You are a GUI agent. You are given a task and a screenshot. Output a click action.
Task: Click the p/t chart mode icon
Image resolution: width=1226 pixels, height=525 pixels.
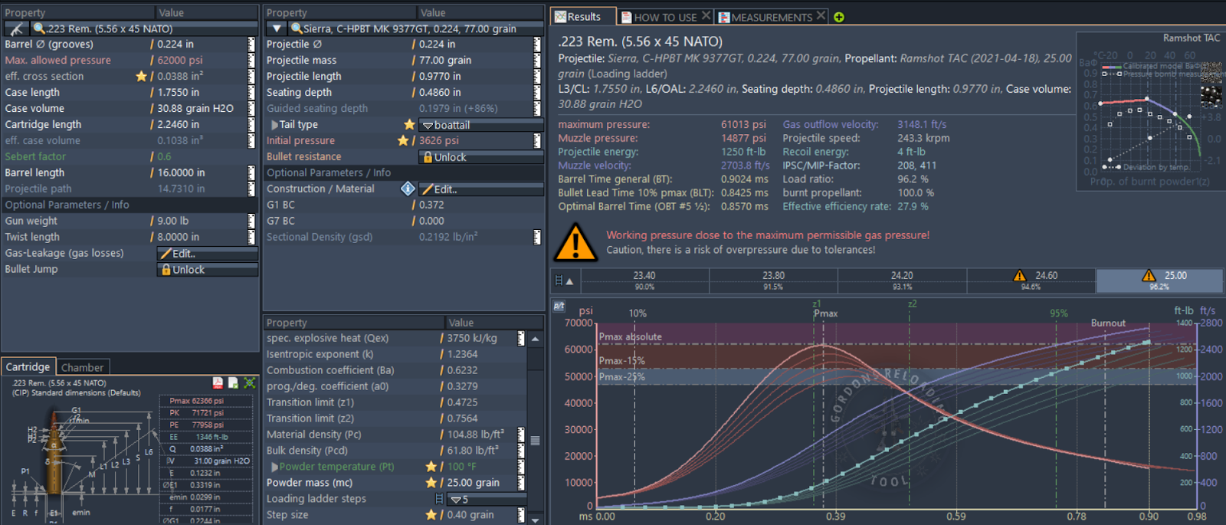[559, 307]
